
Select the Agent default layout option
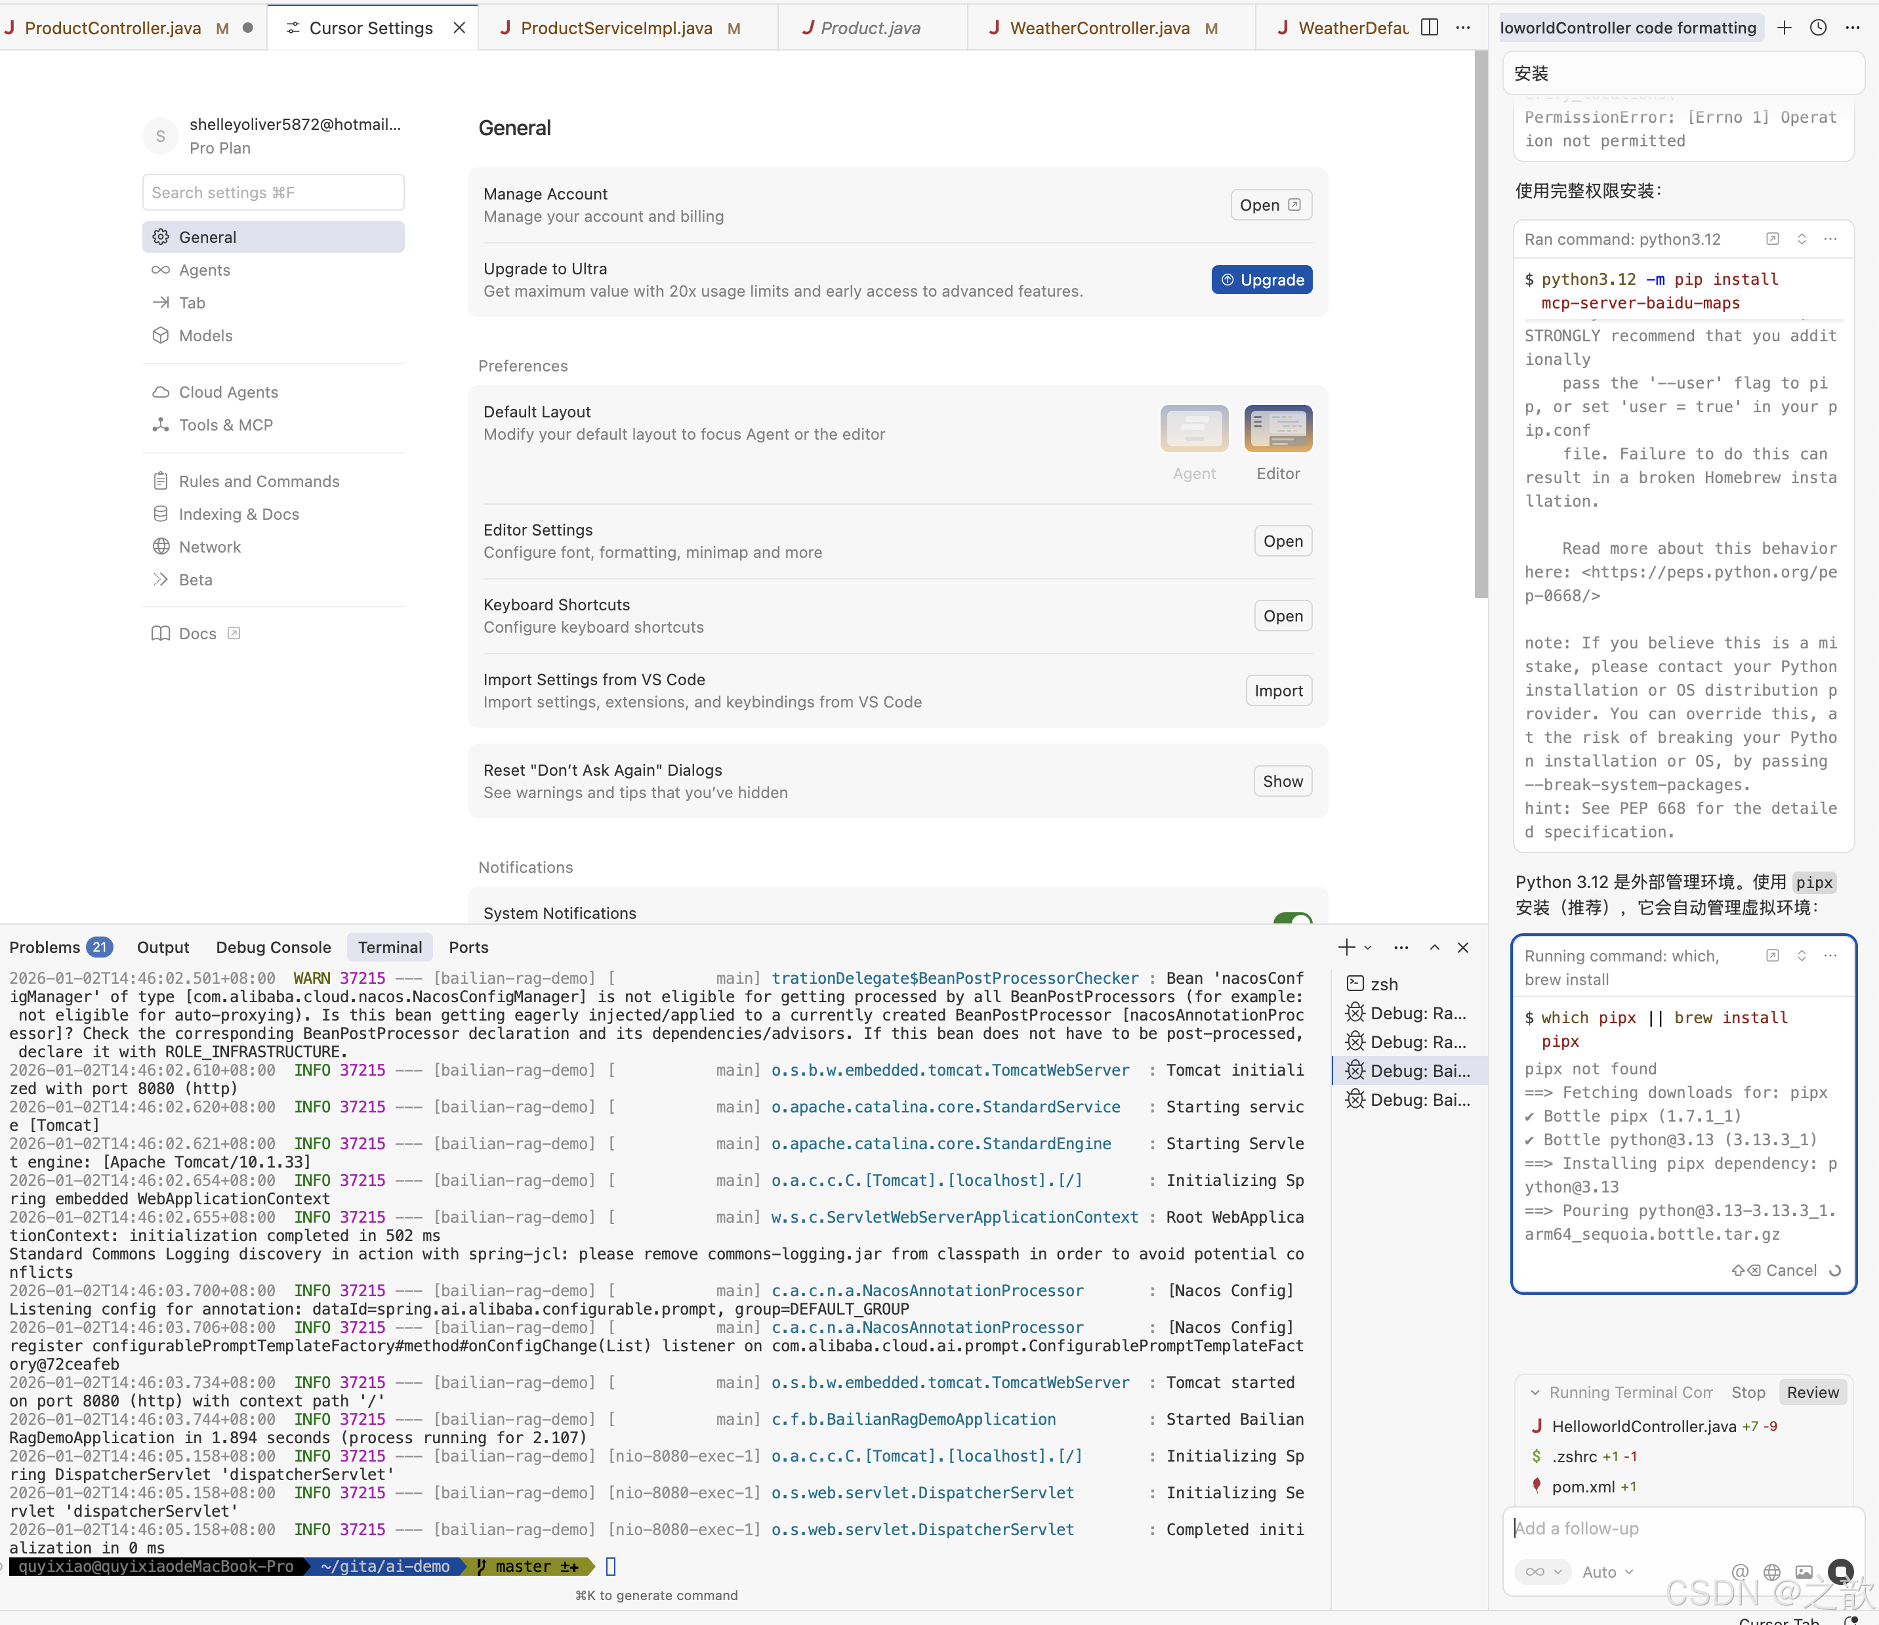pyautogui.click(x=1193, y=429)
